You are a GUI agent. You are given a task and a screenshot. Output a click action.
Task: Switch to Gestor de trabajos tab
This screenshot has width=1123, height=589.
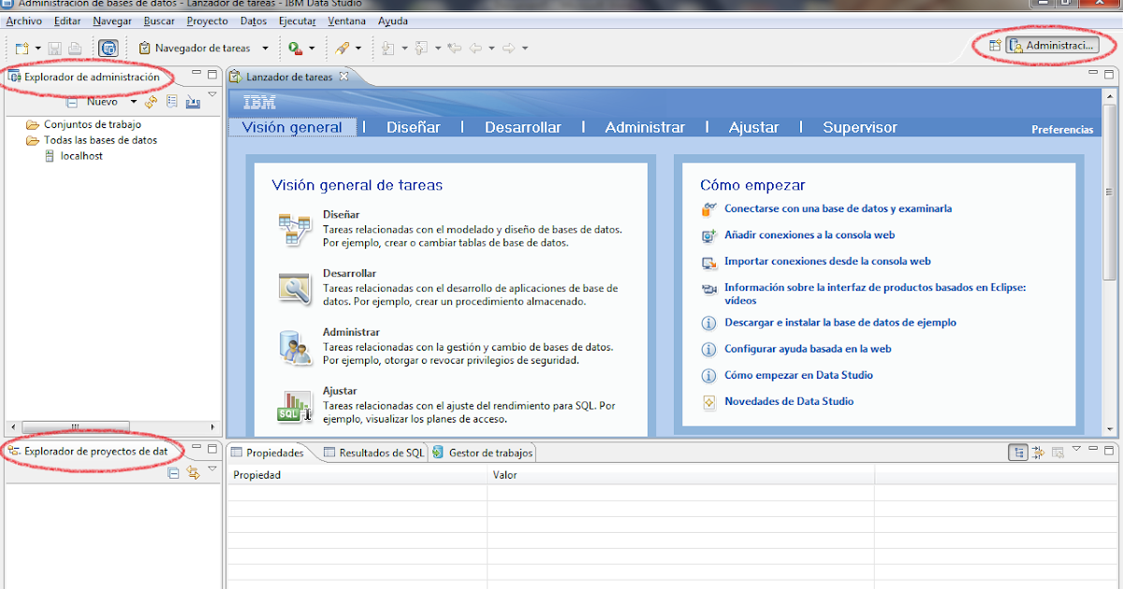[483, 453]
